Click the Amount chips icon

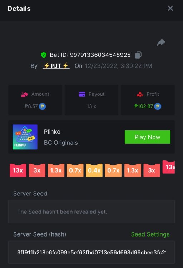click(x=24, y=94)
